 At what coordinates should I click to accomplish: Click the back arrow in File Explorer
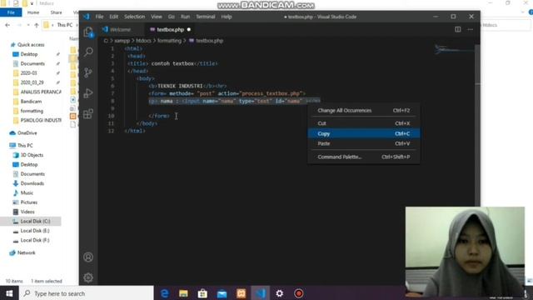coord(7,25)
